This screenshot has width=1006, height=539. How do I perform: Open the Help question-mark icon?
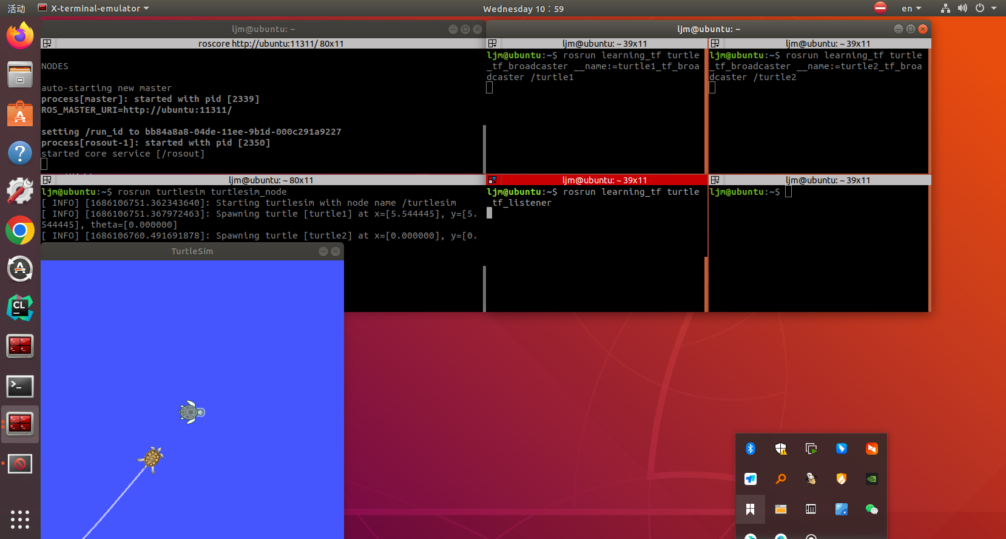point(20,153)
